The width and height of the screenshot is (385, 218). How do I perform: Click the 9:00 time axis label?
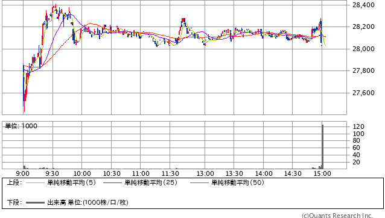click(x=22, y=173)
